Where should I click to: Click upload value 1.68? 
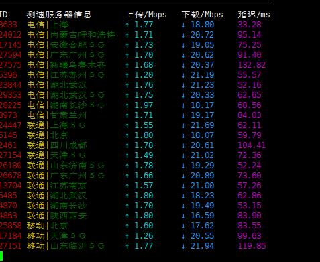(144, 65)
